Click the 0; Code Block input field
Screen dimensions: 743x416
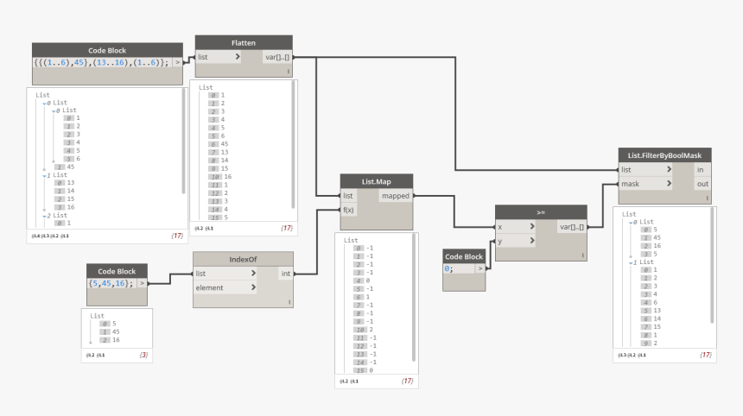pyautogui.click(x=458, y=268)
